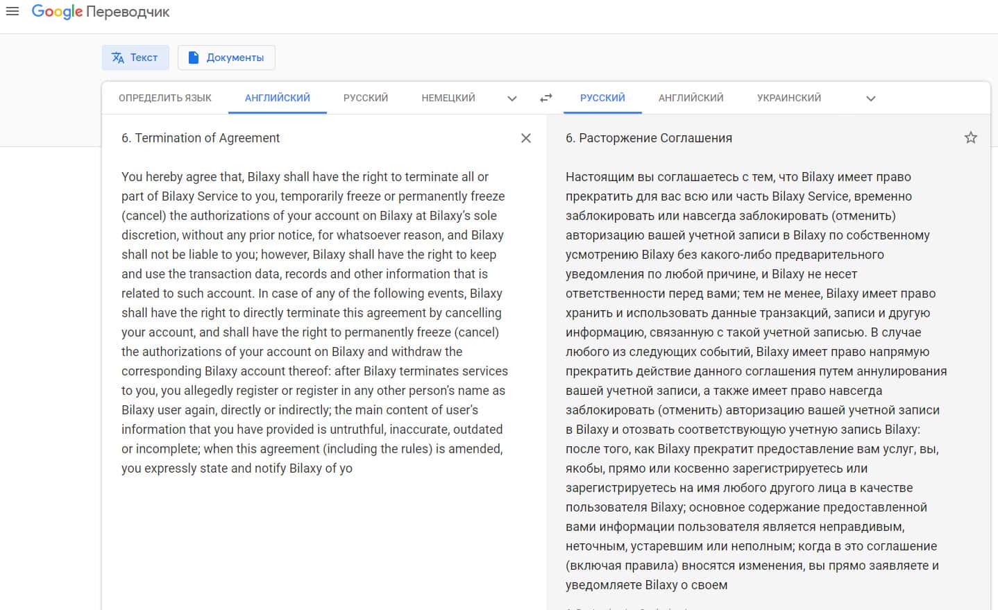Swap source and target languages
Image resolution: width=998 pixels, height=610 pixels.
click(546, 98)
